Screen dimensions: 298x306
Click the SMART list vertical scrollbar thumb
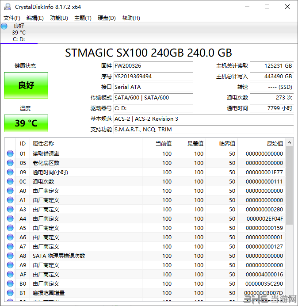(x=290, y=185)
